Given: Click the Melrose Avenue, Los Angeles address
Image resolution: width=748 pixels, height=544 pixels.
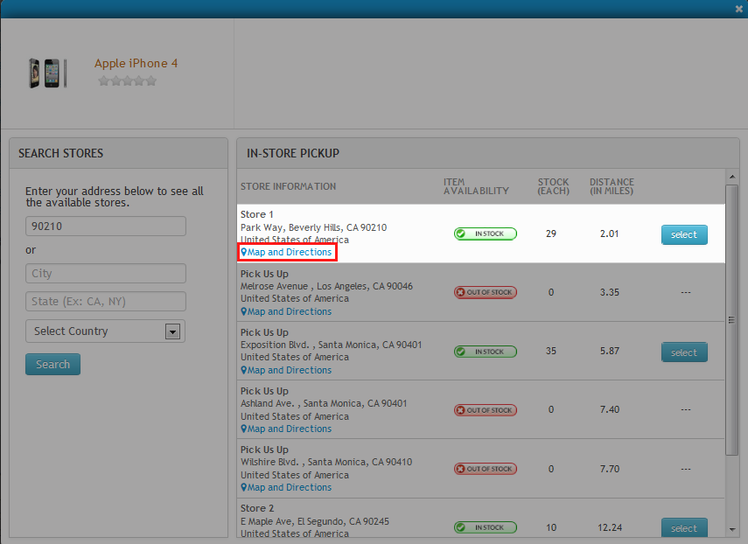Looking at the screenshot, I should pyautogui.click(x=326, y=286).
